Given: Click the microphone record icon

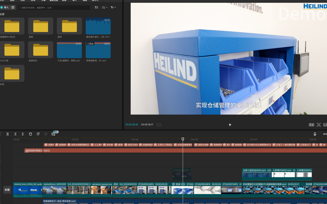Looking at the screenshot, I should [x=315, y=134].
